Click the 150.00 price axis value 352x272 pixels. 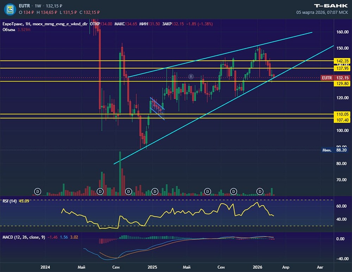(x=342, y=48)
